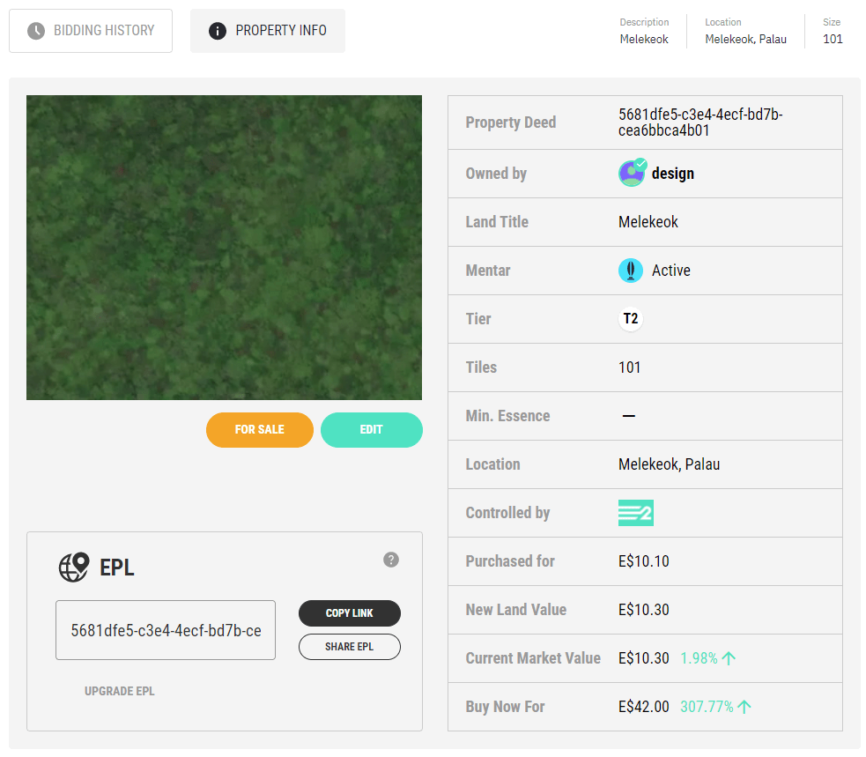Click the For Sale button
This screenshot has width=866, height=757.
click(260, 429)
